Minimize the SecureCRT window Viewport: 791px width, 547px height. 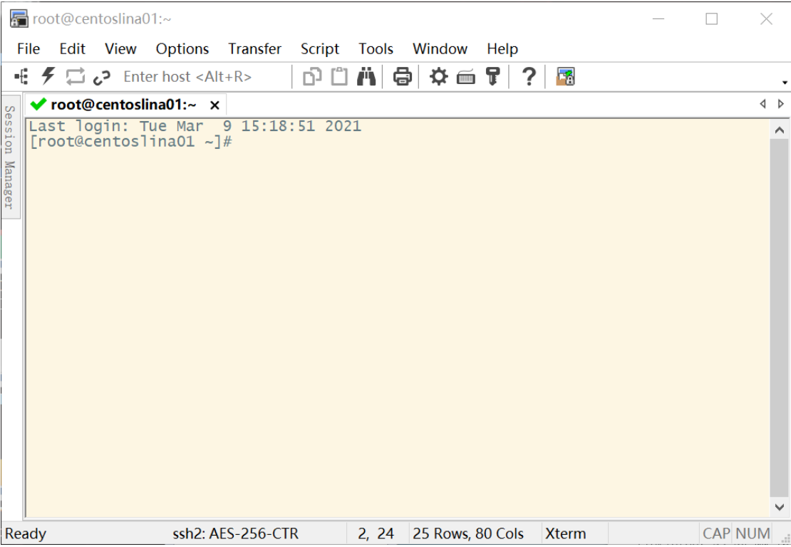(x=658, y=19)
